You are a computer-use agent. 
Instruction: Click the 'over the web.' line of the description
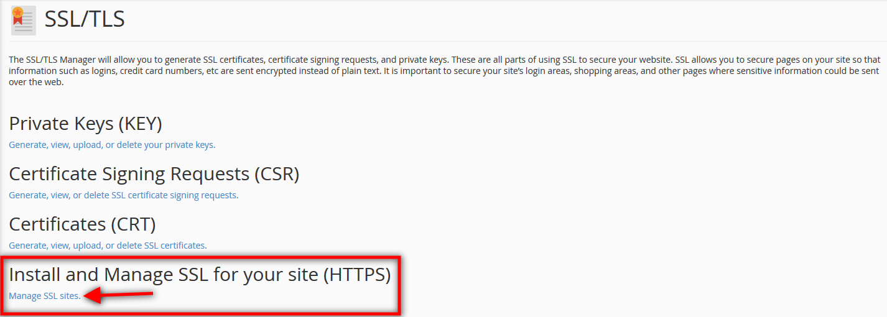(36, 82)
